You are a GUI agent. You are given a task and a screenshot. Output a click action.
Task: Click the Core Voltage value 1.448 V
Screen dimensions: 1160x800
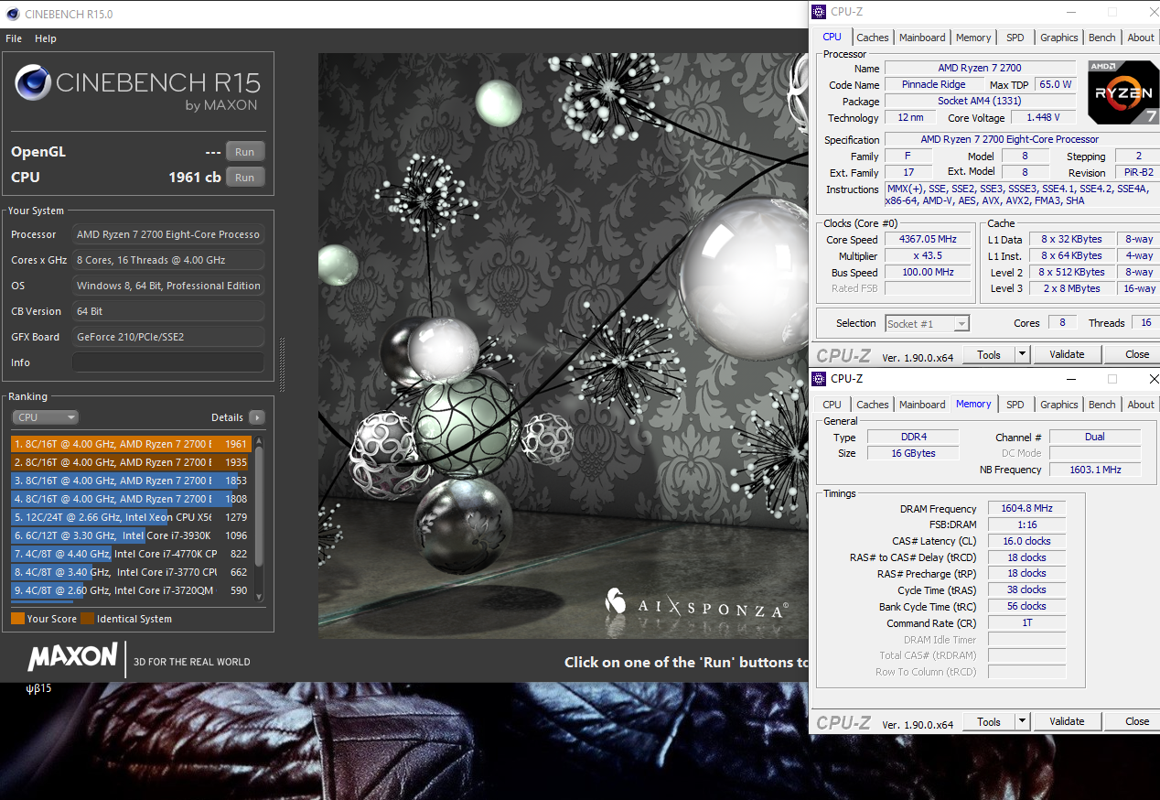1044,118
